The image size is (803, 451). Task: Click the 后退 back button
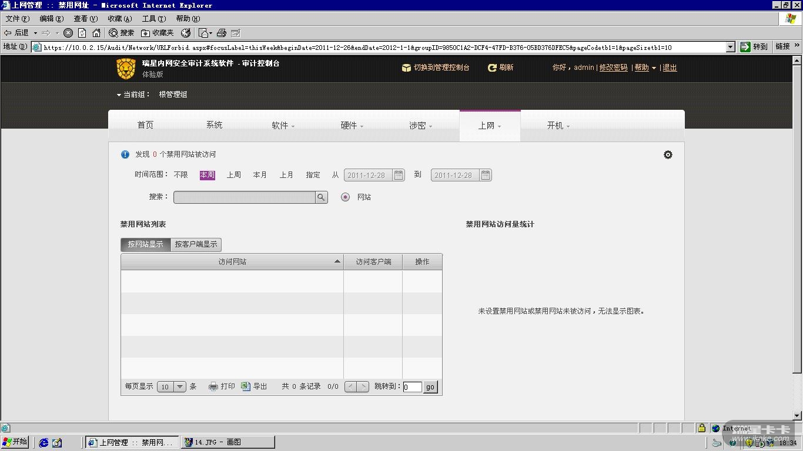pos(16,33)
